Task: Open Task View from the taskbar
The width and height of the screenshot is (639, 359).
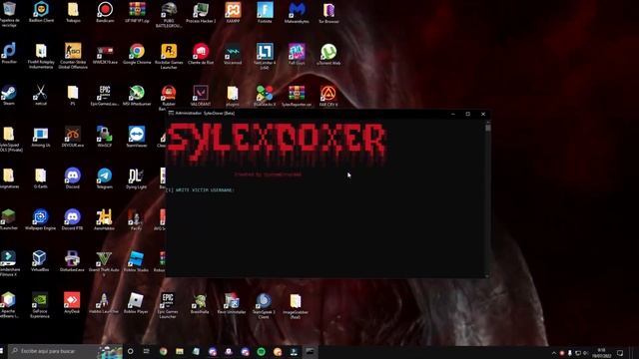Action: click(147, 351)
